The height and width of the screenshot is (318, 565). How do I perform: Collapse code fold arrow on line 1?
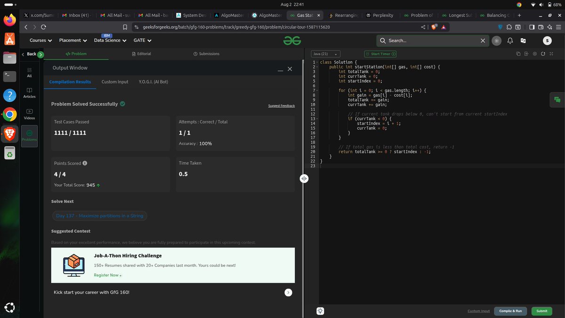point(317,62)
